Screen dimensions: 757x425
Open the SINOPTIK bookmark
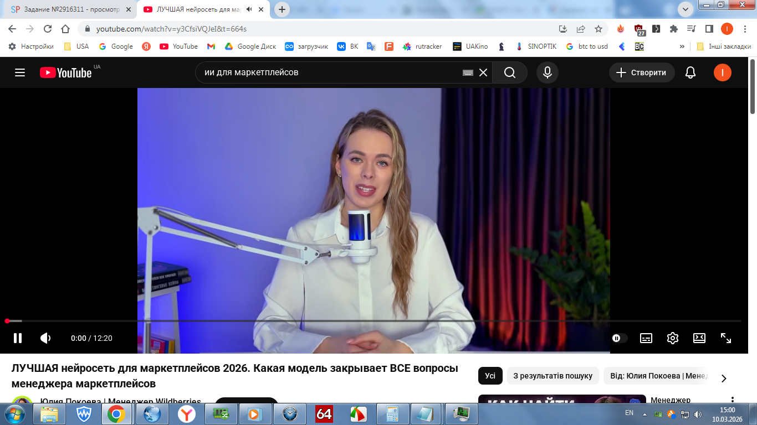pyautogui.click(x=536, y=46)
